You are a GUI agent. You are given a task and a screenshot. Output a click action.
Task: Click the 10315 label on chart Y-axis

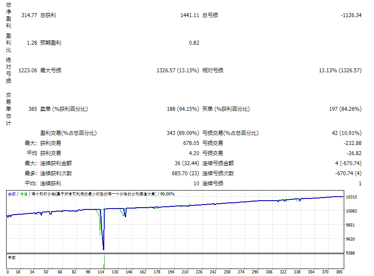tap(352, 198)
